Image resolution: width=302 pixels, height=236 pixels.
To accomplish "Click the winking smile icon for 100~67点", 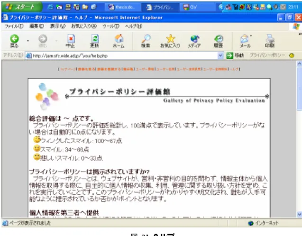I will coord(37,139).
